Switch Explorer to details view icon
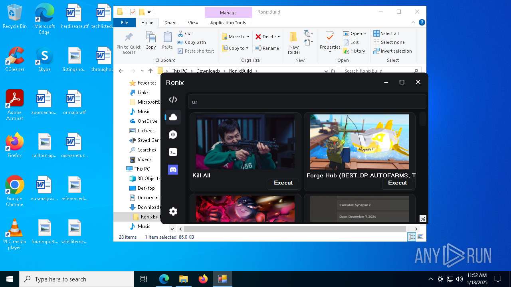 412,237
